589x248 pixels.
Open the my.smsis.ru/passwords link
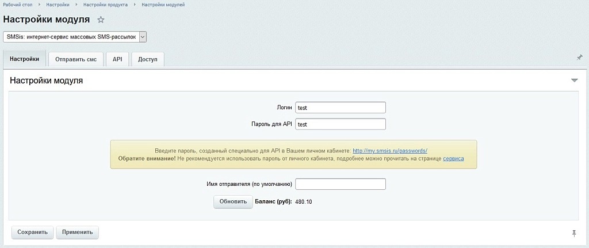click(x=390, y=151)
